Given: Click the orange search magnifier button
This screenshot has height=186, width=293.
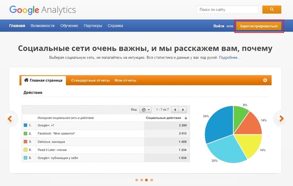Looking at the screenshot, I should 272,10.
